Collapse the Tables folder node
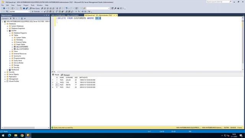This screenshot has width=245, height=138. click(x=10, y=35)
